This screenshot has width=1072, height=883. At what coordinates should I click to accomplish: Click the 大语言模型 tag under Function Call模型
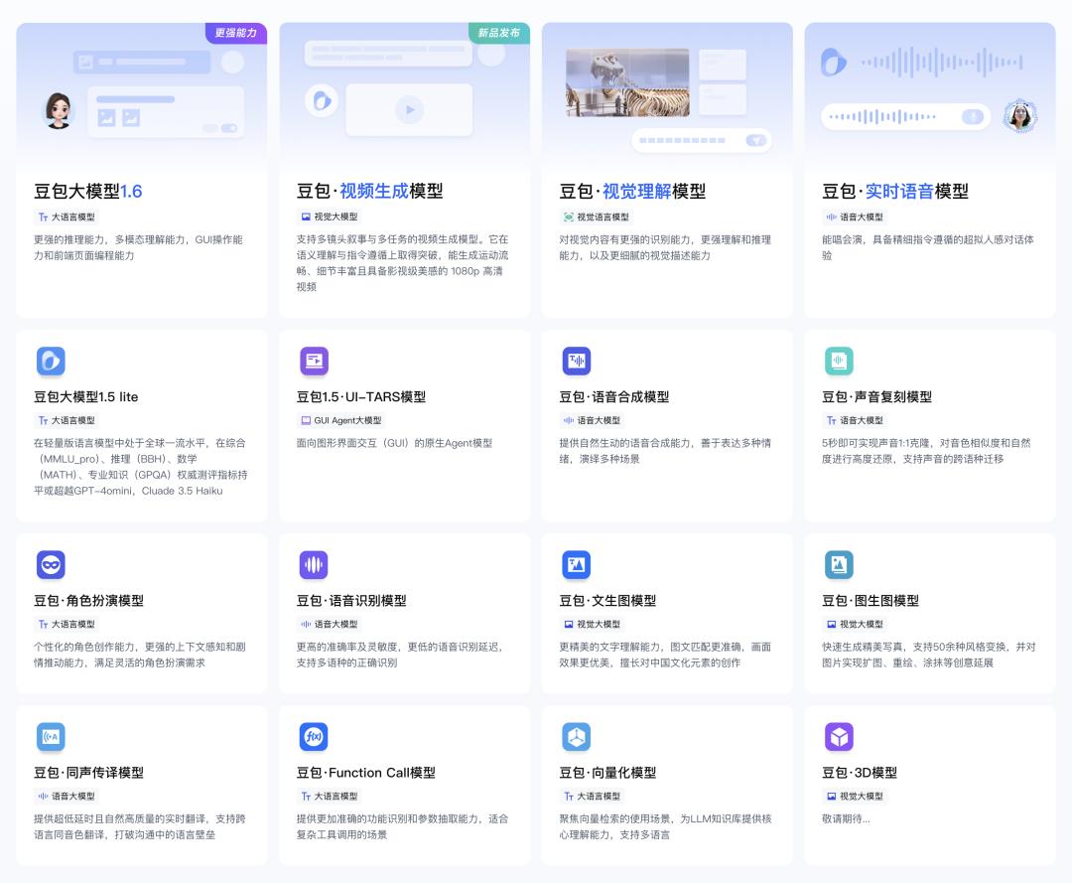329,797
